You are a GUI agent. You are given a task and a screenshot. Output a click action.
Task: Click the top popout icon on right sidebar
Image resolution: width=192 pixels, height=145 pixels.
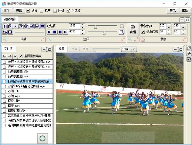(189, 48)
